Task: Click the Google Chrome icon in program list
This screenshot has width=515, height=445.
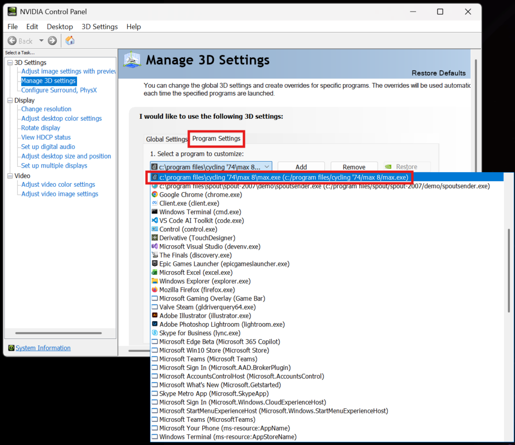Action: point(155,194)
